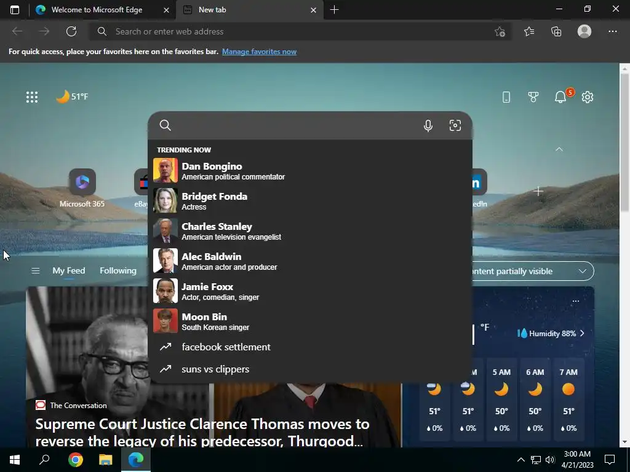Click The Conversation source label
This screenshot has height=472, width=630.
point(78,406)
